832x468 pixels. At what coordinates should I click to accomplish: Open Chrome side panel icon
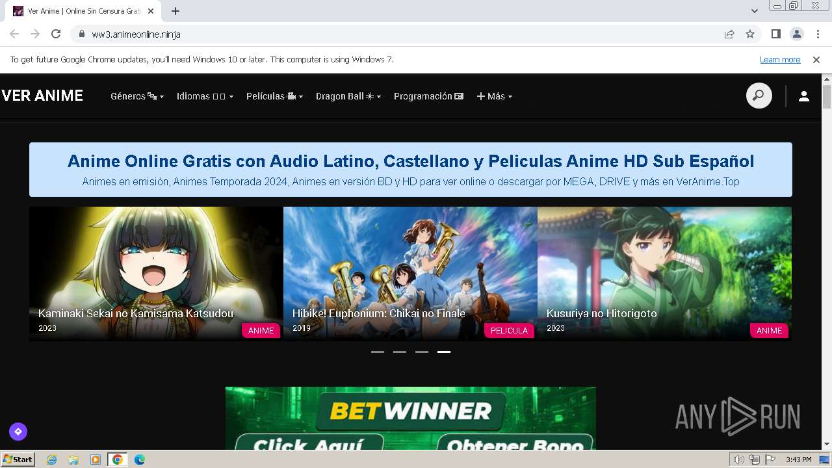[x=776, y=34]
